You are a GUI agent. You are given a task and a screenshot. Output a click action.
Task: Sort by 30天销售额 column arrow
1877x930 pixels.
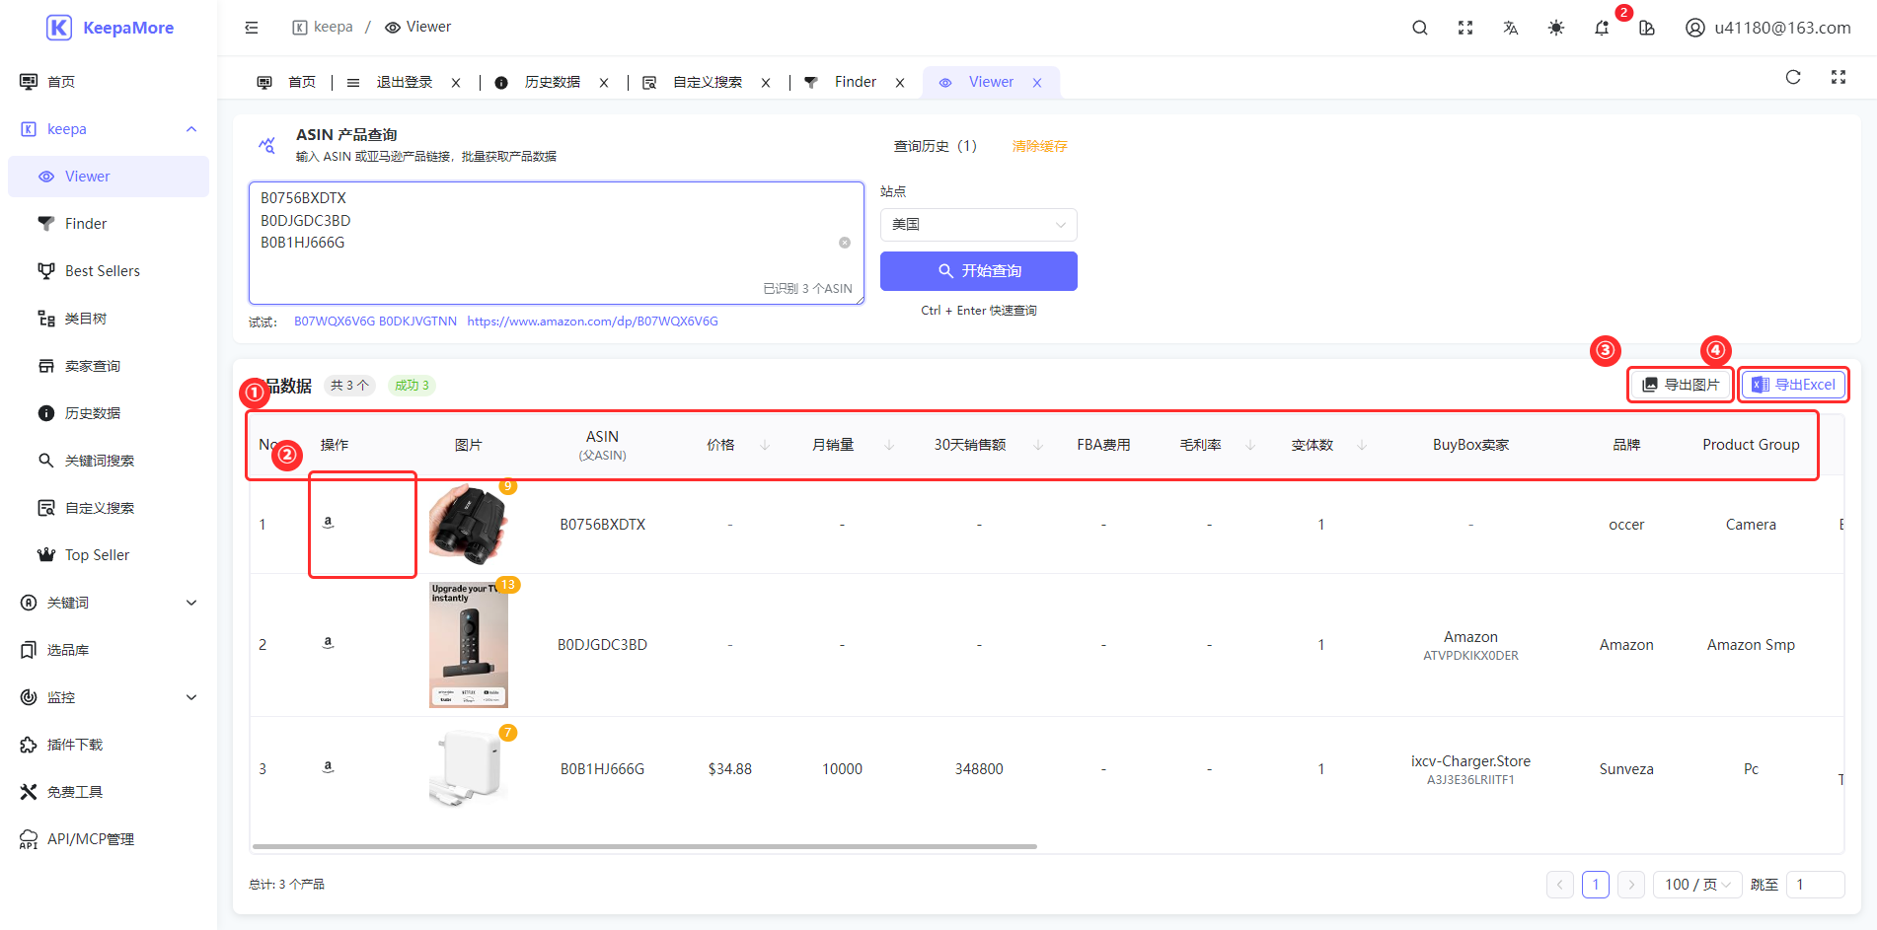click(x=1038, y=445)
